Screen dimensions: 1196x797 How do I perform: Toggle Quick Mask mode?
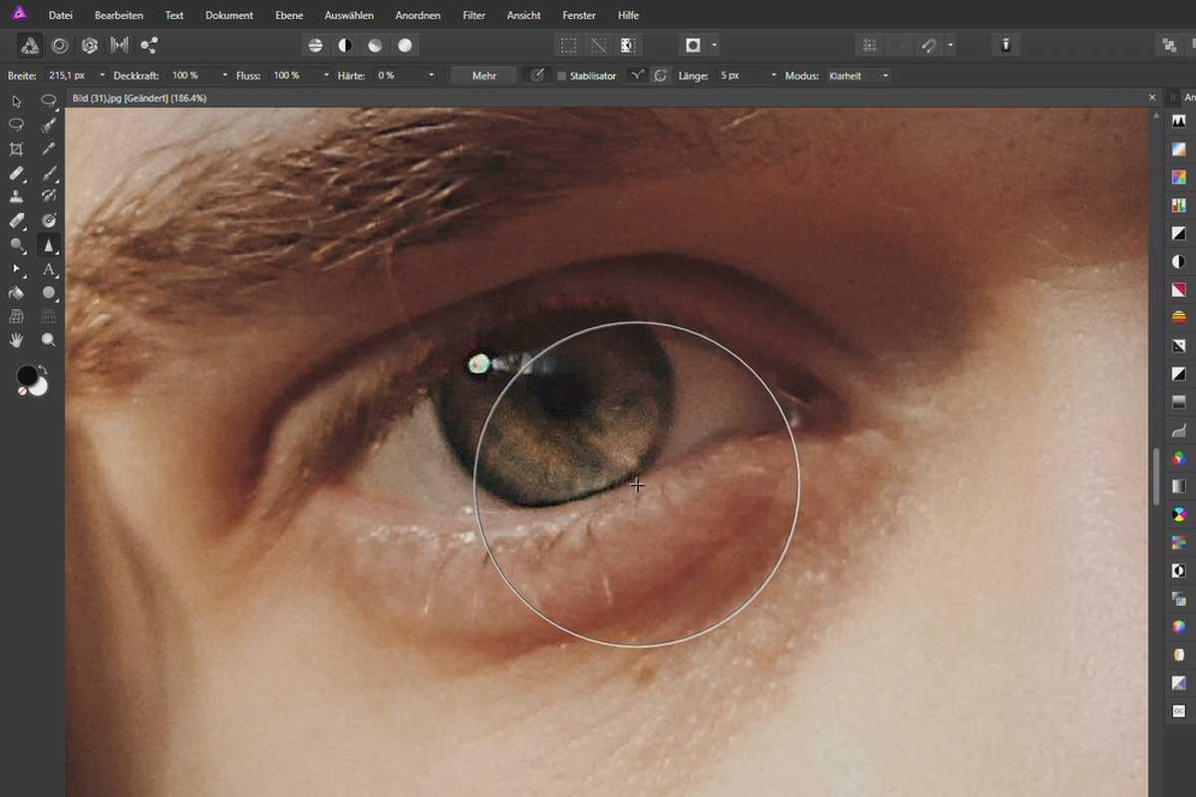click(693, 45)
